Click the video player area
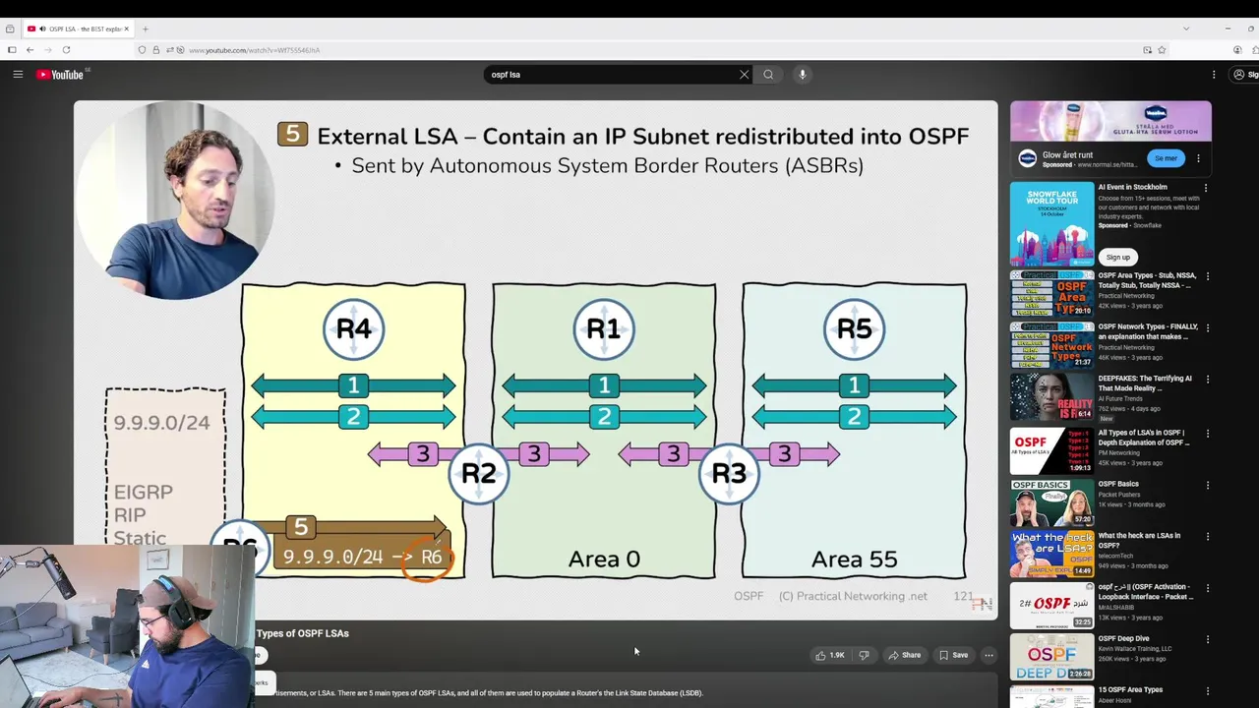 (535, 360)
